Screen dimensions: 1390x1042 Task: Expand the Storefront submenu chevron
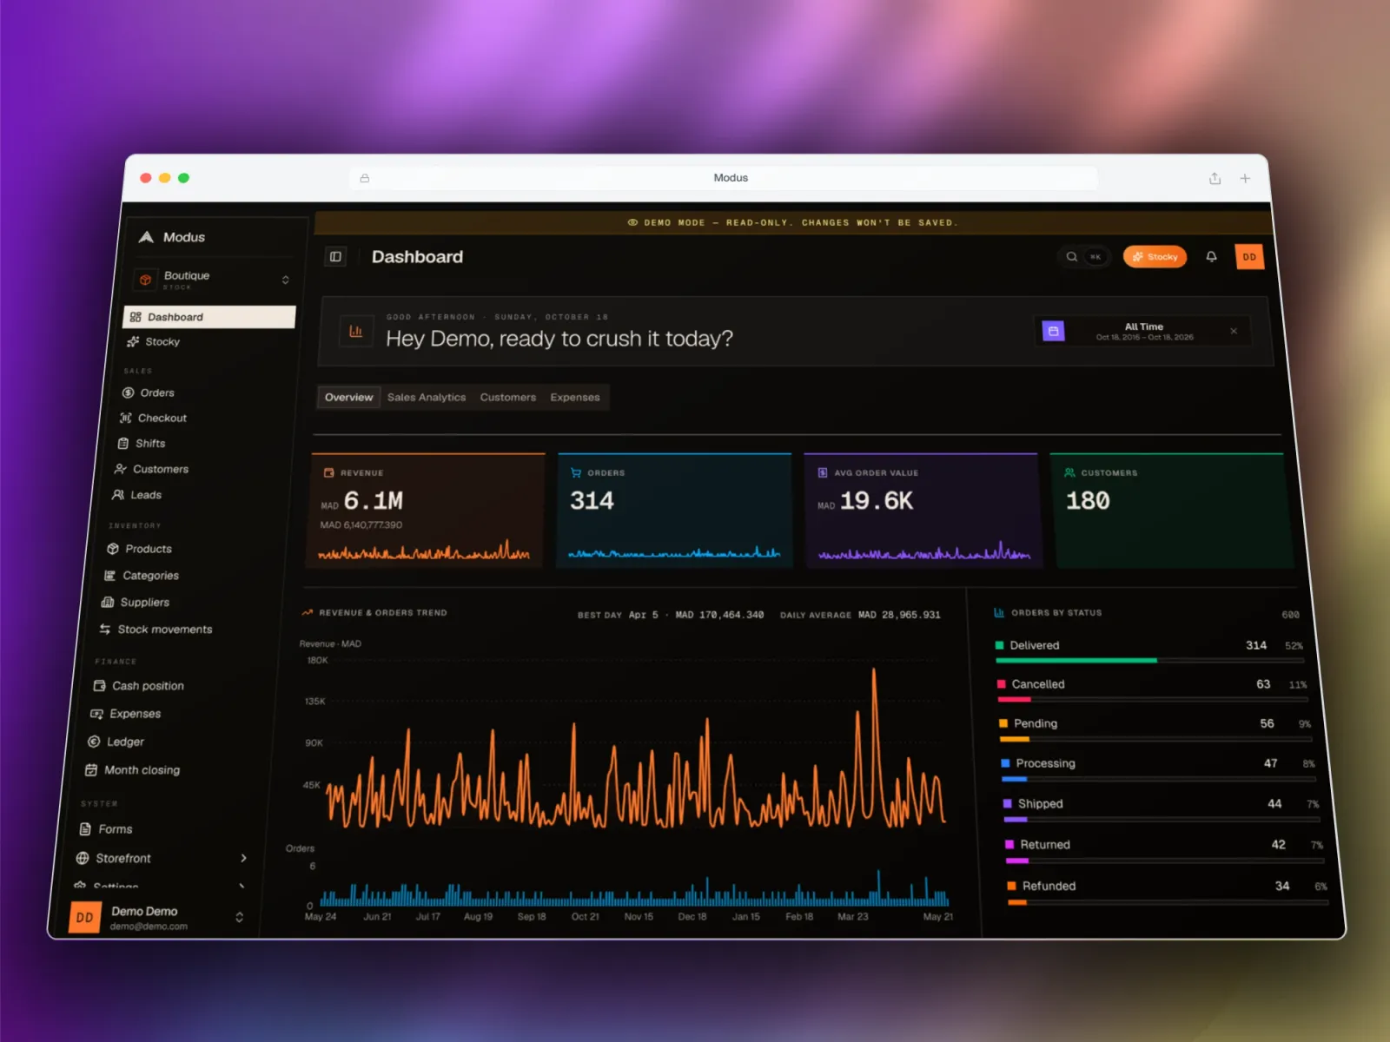[x=243, y=858]
